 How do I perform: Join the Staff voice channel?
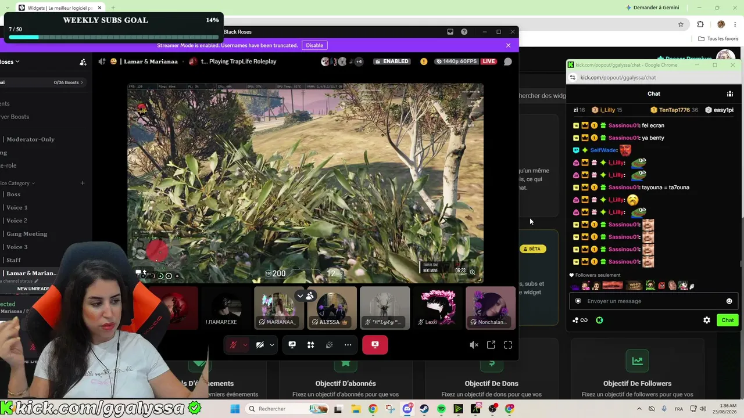(13, 260)
